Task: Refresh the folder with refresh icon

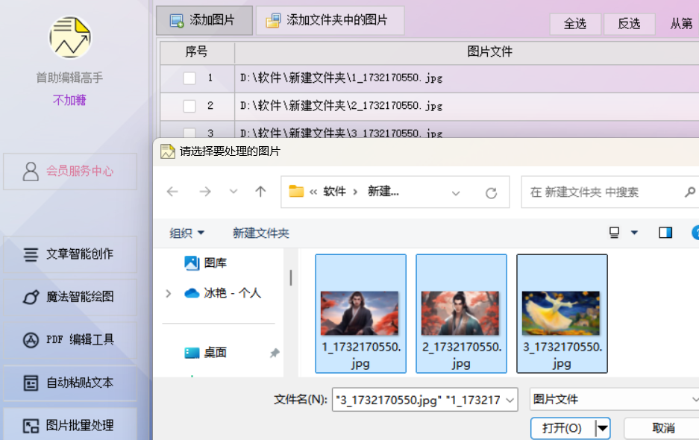Action: coord(492,192)
